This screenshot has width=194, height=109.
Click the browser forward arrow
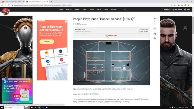(x=5, y=5)
